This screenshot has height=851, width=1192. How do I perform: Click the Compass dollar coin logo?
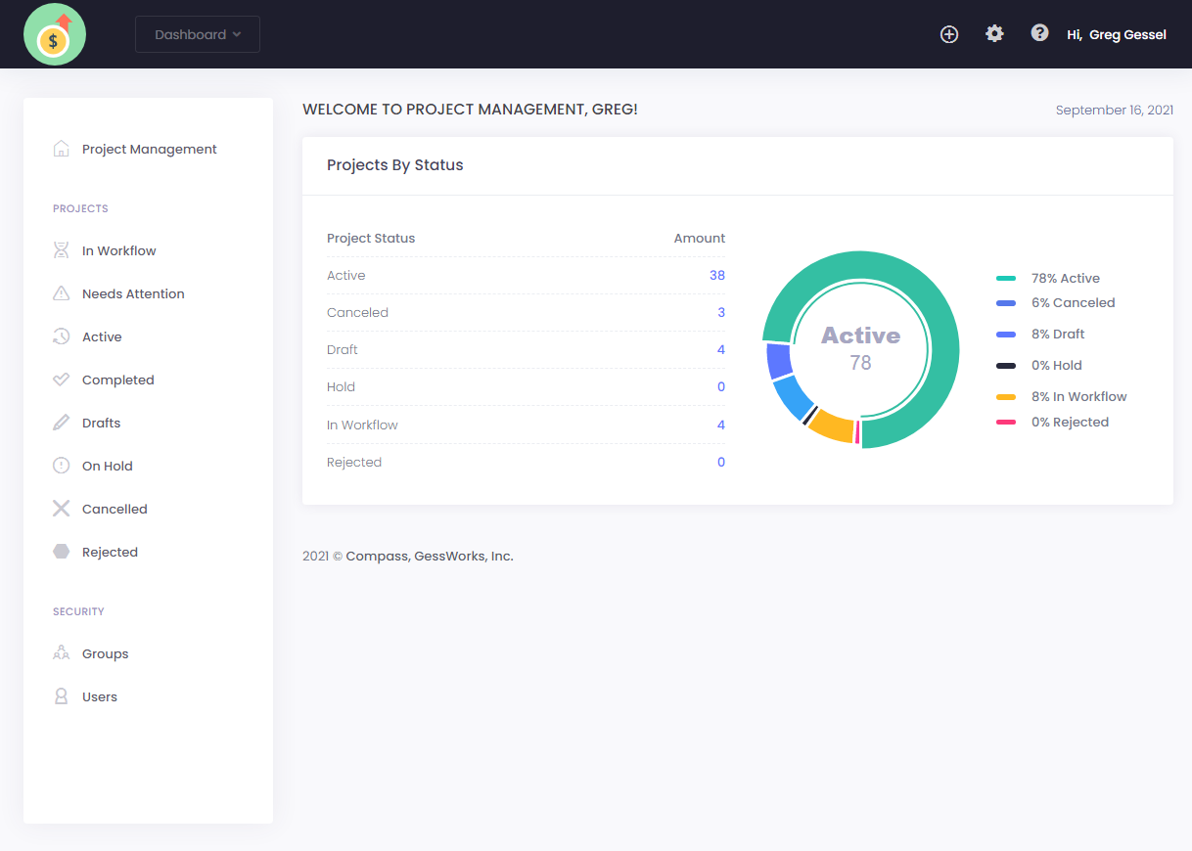click(55, 34)
